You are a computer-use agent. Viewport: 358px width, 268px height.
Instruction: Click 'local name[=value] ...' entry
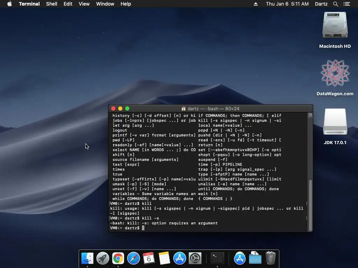click(225, 125)
